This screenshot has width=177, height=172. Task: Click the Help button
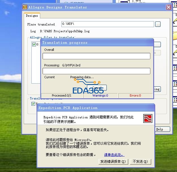(x=162, y=129)
